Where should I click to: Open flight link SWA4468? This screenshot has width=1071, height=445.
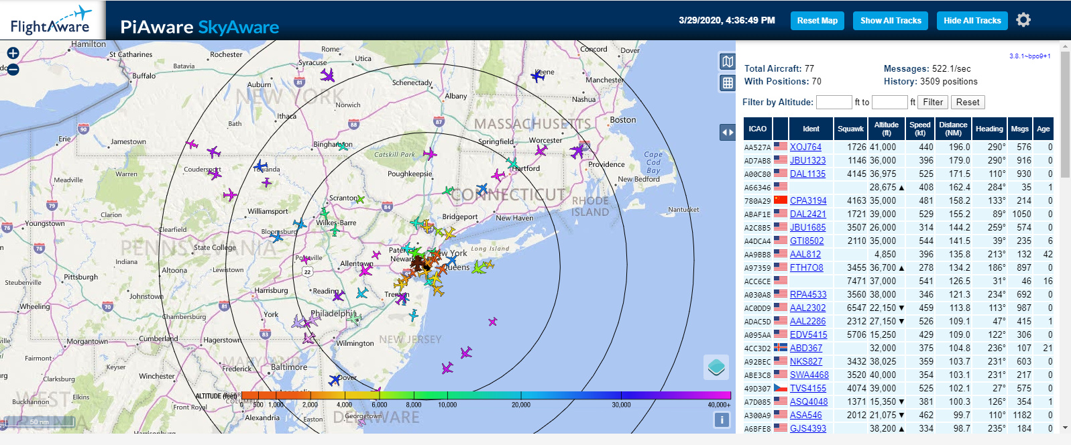pos(809,375)
